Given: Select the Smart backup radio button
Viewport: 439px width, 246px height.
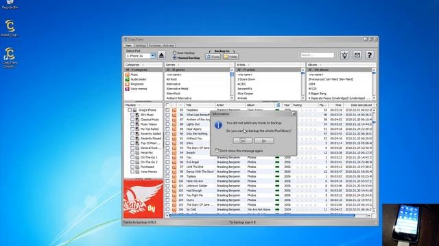Looking at the screenshot, I should [x=174, y=53].
